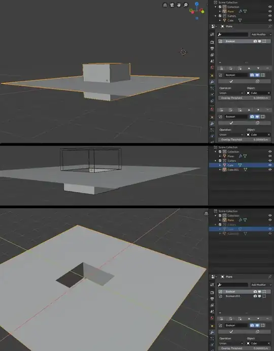
Task: Click Scene Collection in outliner containing visible Cube.001
Action: click(228, 147)
